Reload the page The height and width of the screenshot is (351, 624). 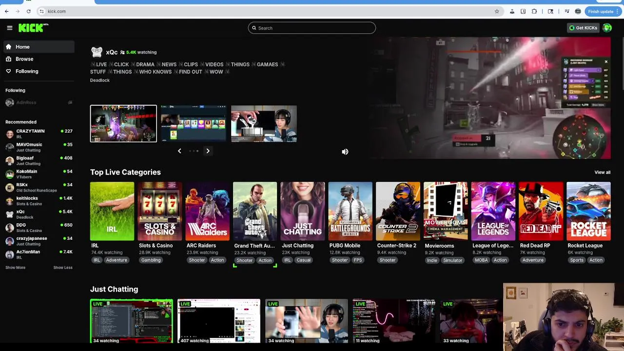29,11
